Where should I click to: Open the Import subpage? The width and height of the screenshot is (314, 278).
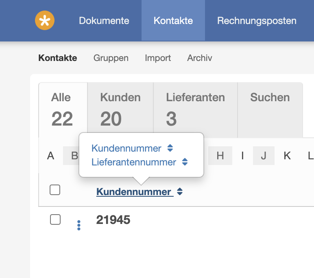158,58
